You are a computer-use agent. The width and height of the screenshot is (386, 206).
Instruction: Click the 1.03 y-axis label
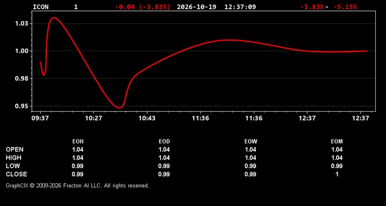coord(23,24)
